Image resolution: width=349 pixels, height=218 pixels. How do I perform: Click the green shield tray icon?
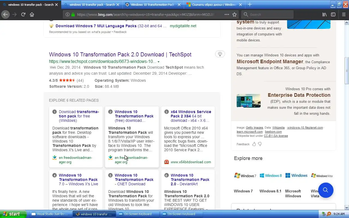[x=324, y=214]
